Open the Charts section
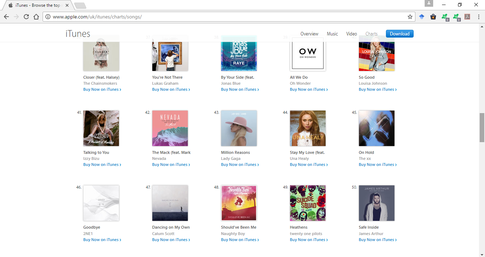The image size is (485, 257). [371, 34]
